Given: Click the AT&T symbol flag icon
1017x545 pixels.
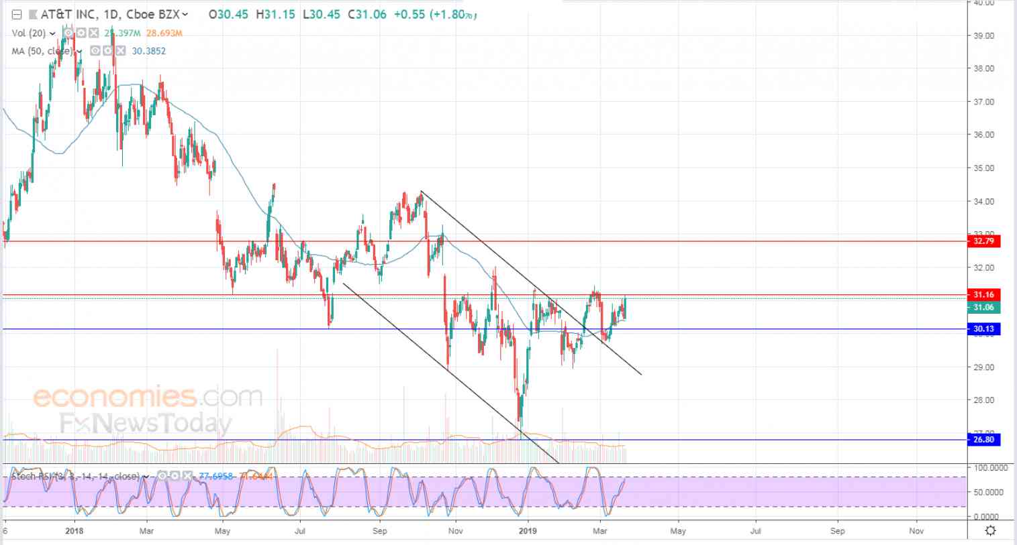Looking at the screenshot, I should (32, 14).
